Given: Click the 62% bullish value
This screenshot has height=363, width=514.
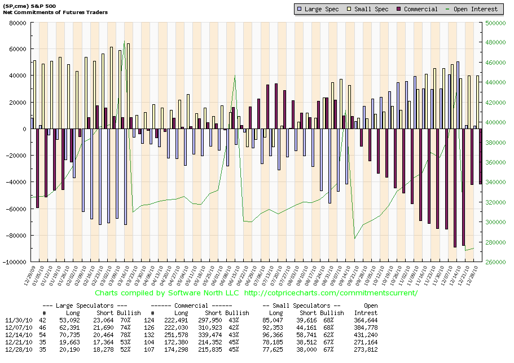Looking at the screenshot, I should (329, 335).
